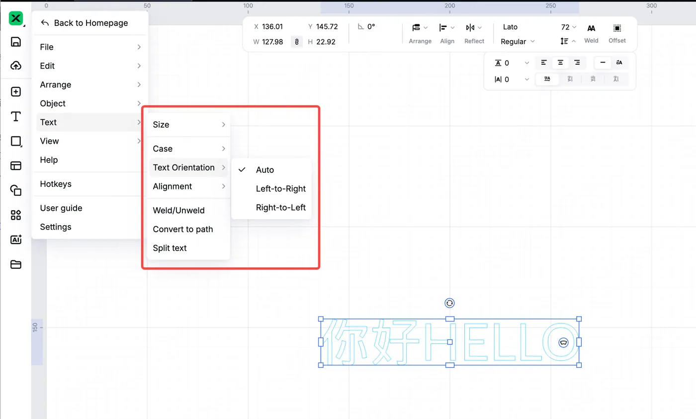The width and height of the screenshot is (696, 419).
Task: Select the second text direction option
Action: click(570, 79)
